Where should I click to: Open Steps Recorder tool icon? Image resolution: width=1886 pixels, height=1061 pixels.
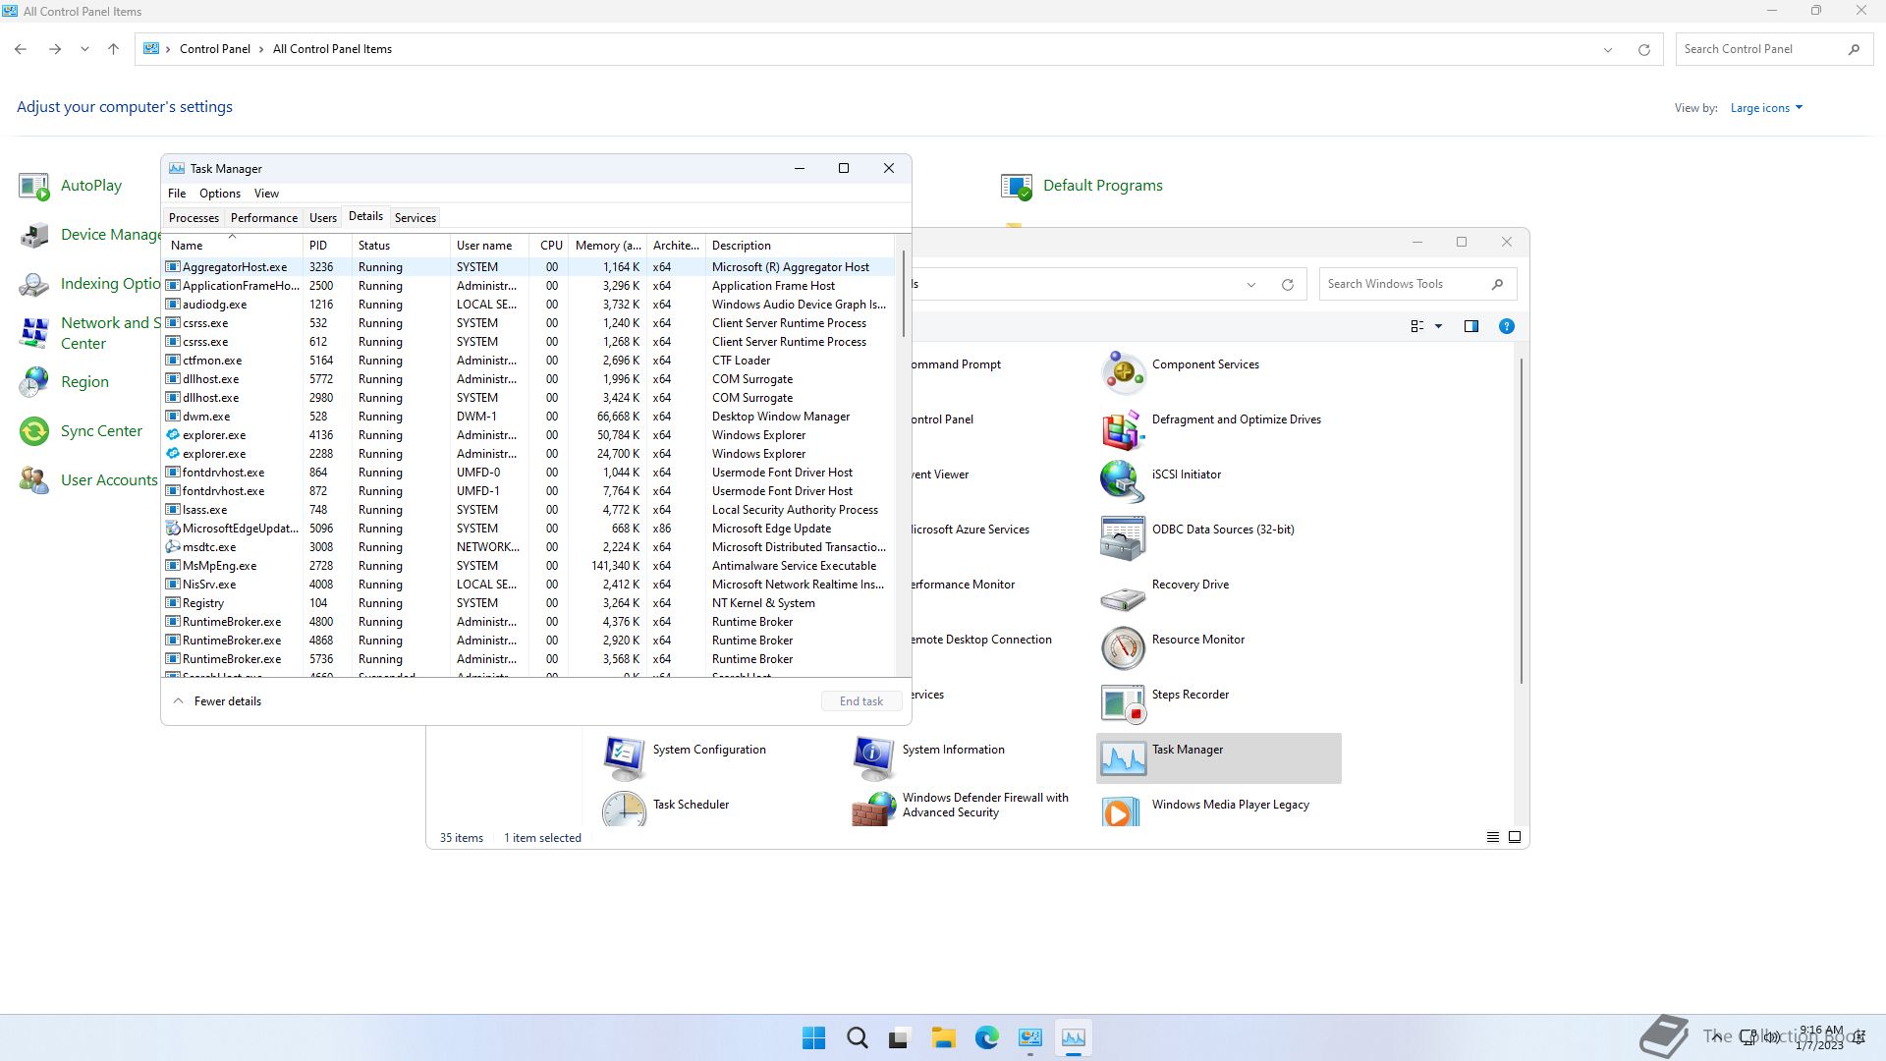coord(1123,703)
